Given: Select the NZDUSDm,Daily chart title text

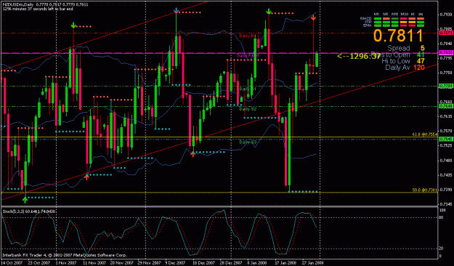Looking at the screenshot, I should 17,4.
